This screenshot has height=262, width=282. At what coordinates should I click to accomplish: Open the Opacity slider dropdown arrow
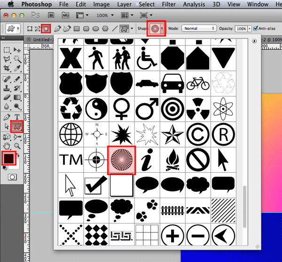click(x=250, y=29)
